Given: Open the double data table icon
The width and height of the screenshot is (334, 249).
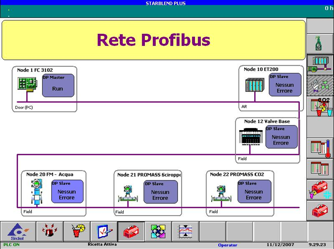Looking at the screenshot, I should tap(320, 169).
